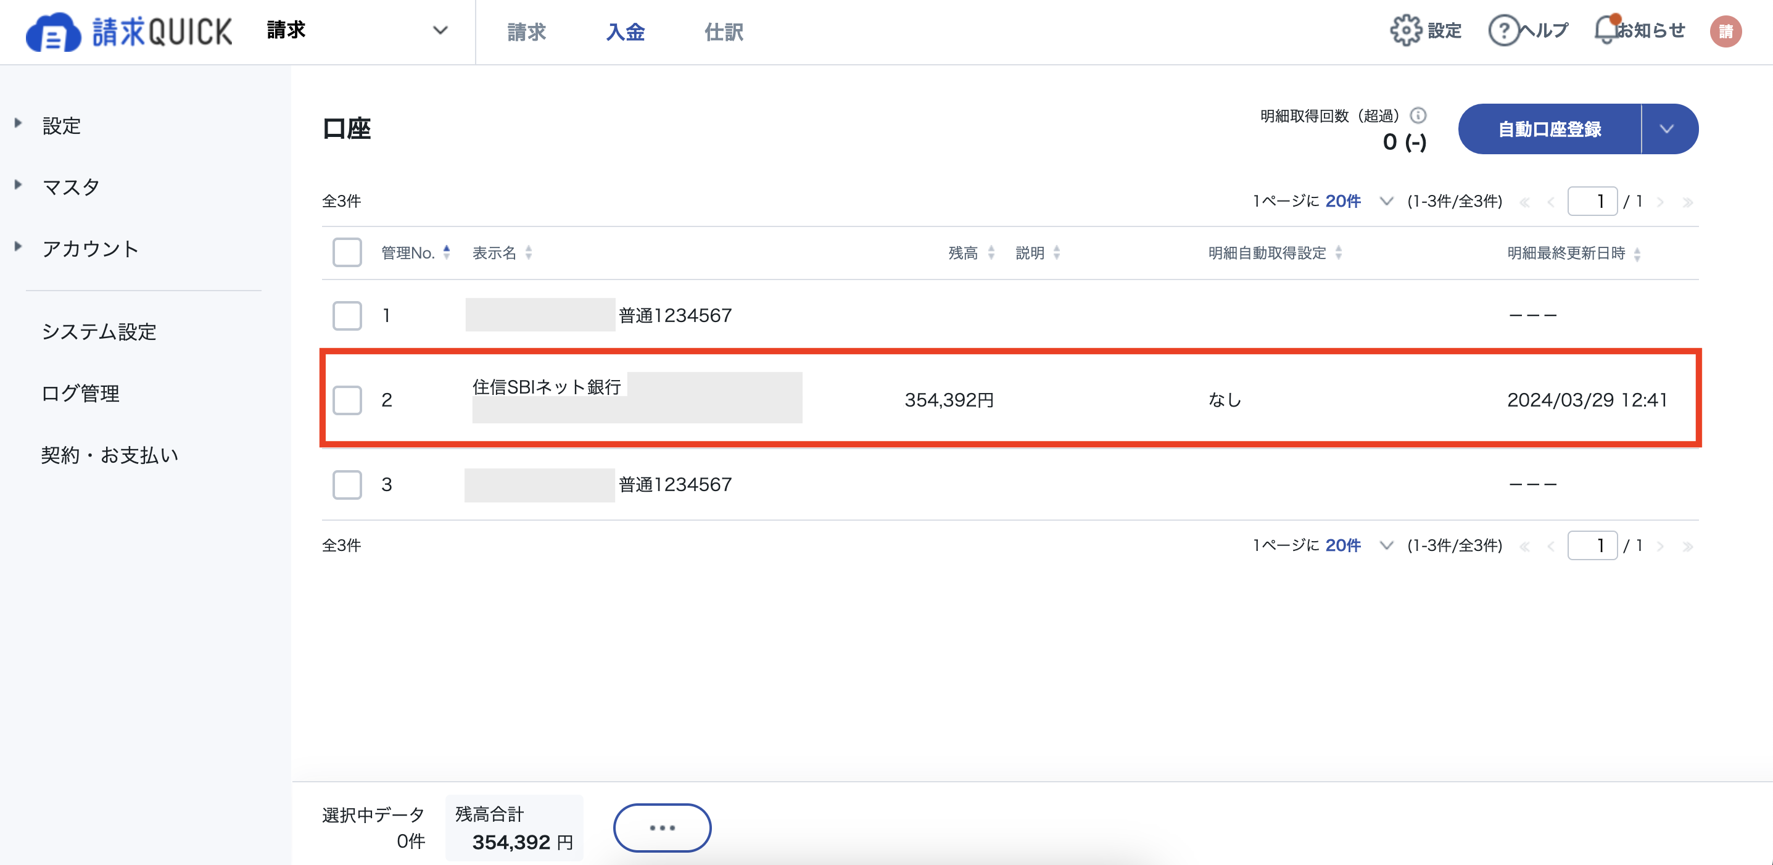Sort by 説明 column arrows
Viewport: 1773px width, 865px height.
[x=1057, y=252]
